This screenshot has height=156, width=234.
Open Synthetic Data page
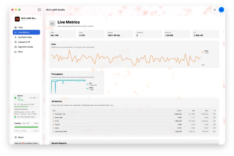point(26,37)
